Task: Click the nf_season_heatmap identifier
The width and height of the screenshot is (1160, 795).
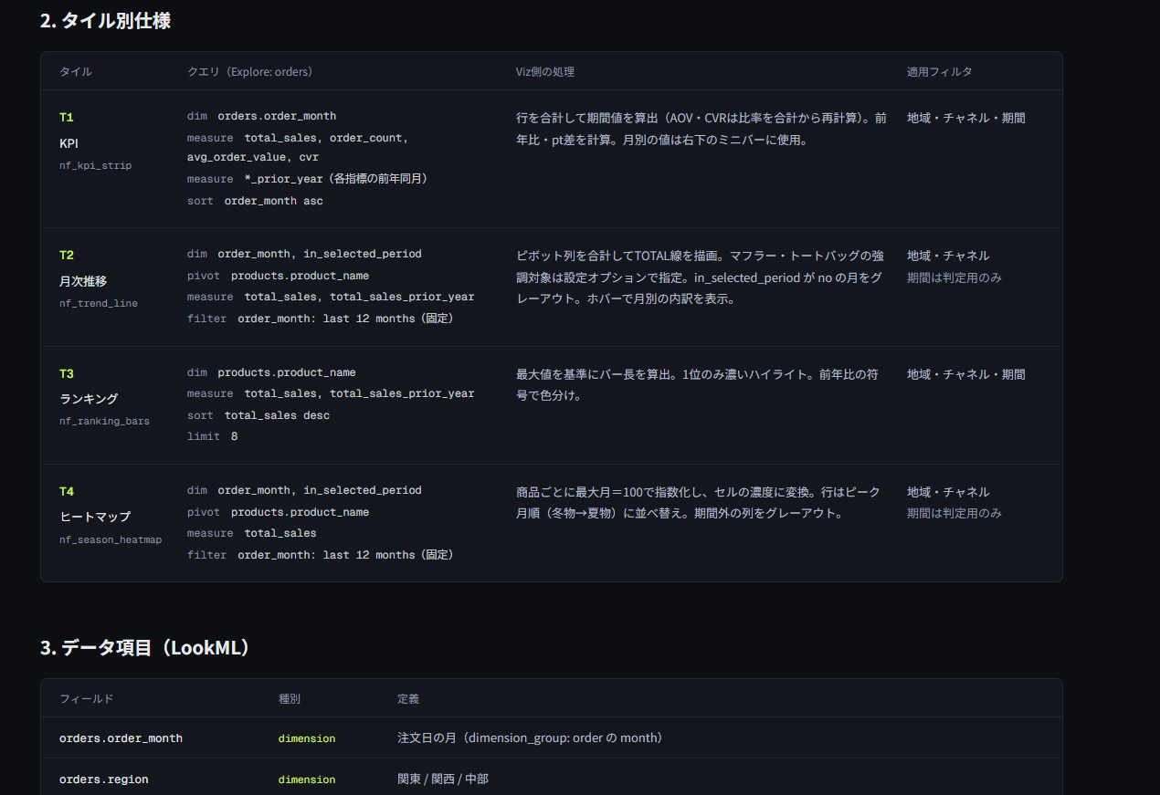Action: click(111, 539)
